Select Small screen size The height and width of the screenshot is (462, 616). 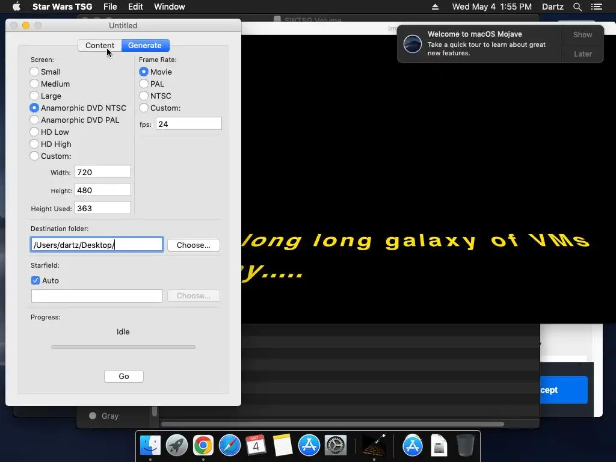tap(34, 72)
